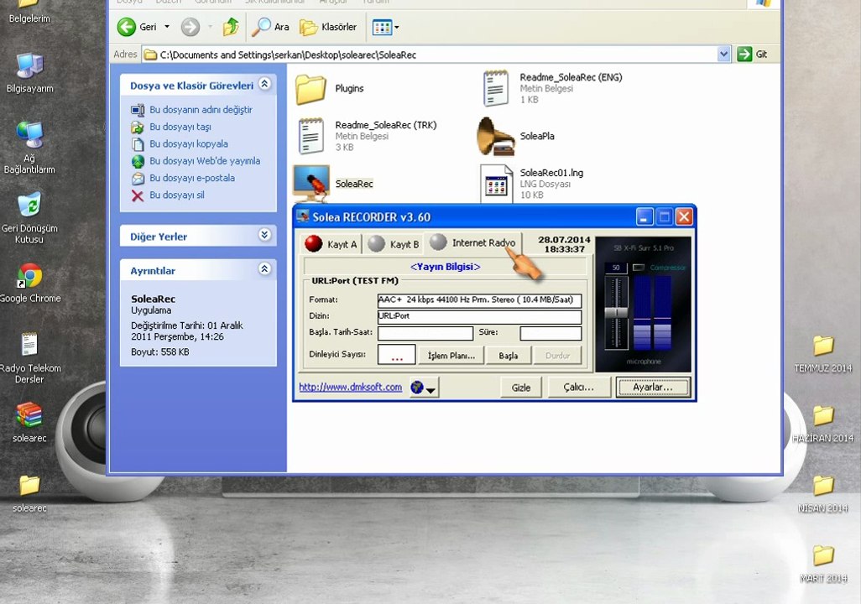The image size is (861, 604).
Task: Click the Başla. Tarih-Saat input field
Action: (425, 333)
